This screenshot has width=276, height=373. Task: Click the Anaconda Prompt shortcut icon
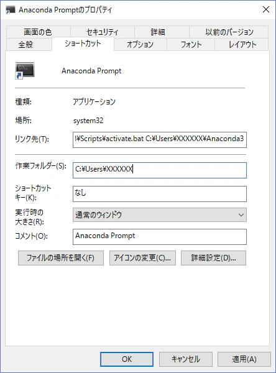pos(25,71)
